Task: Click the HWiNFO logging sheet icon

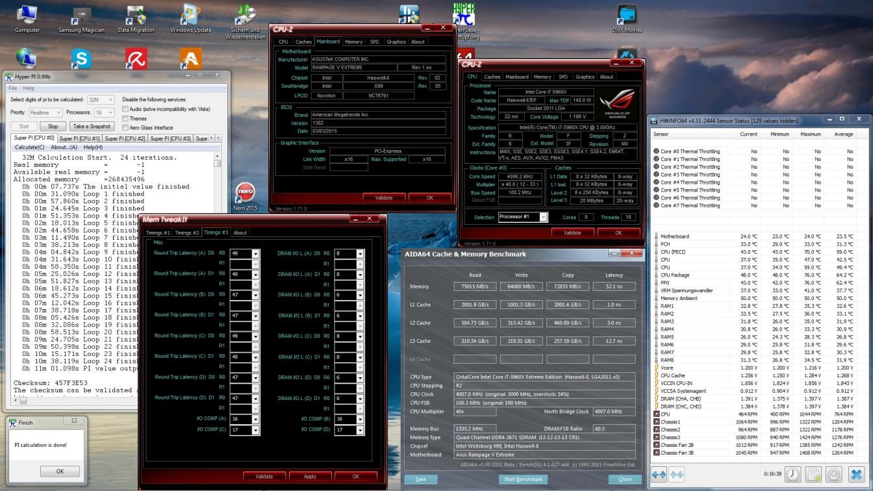Action: (814, 474)
